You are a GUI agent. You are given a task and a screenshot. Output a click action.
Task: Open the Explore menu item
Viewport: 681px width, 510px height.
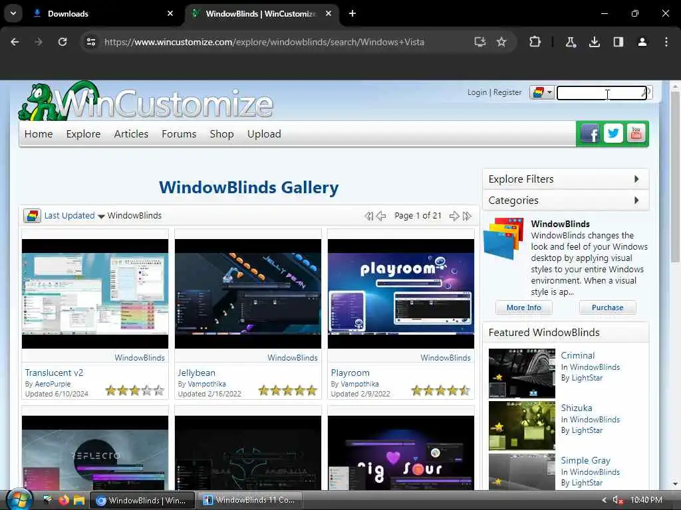[83, 134]
